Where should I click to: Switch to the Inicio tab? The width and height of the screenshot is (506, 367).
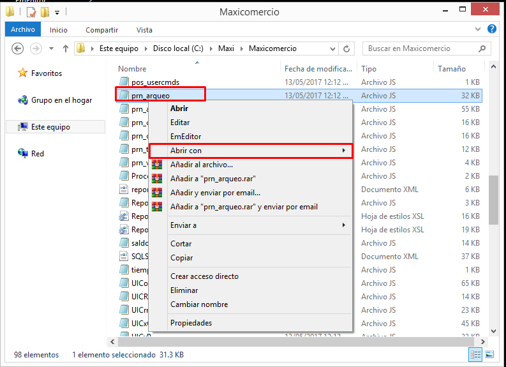pos(59,30)
